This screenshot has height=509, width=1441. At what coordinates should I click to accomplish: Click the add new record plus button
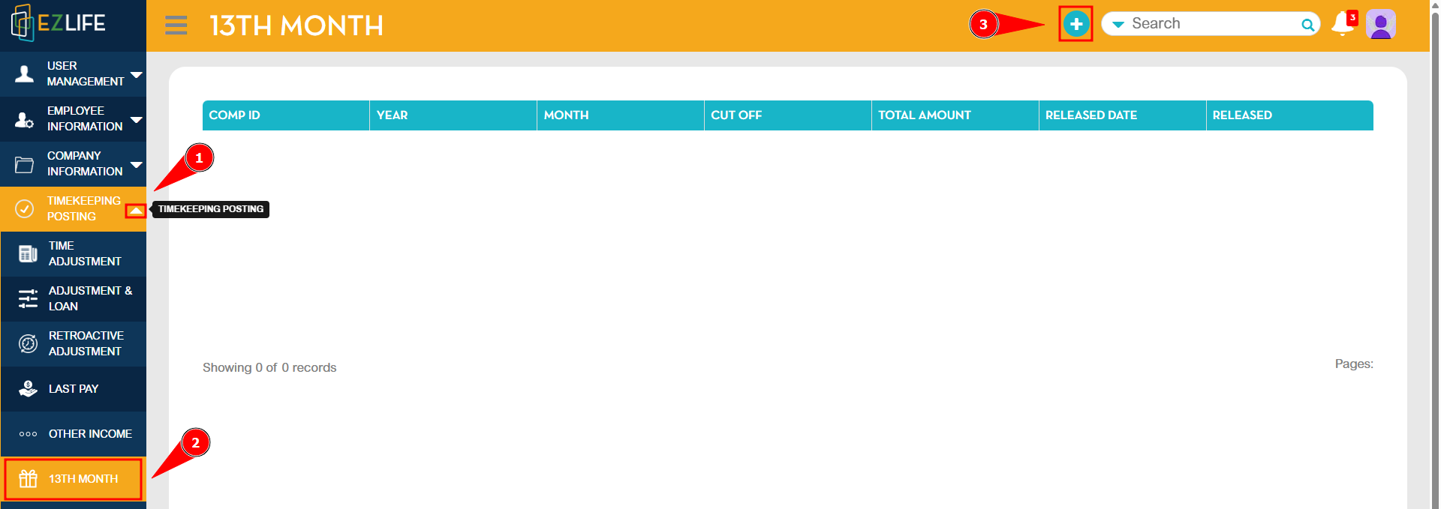pos(1075,24)
